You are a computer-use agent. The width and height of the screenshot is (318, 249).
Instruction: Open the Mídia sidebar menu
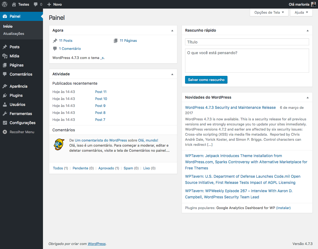[21, 56]
